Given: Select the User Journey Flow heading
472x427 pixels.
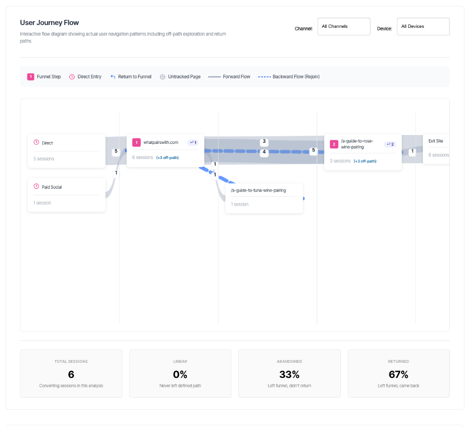Looking at the screenshot, I should 49,22.
